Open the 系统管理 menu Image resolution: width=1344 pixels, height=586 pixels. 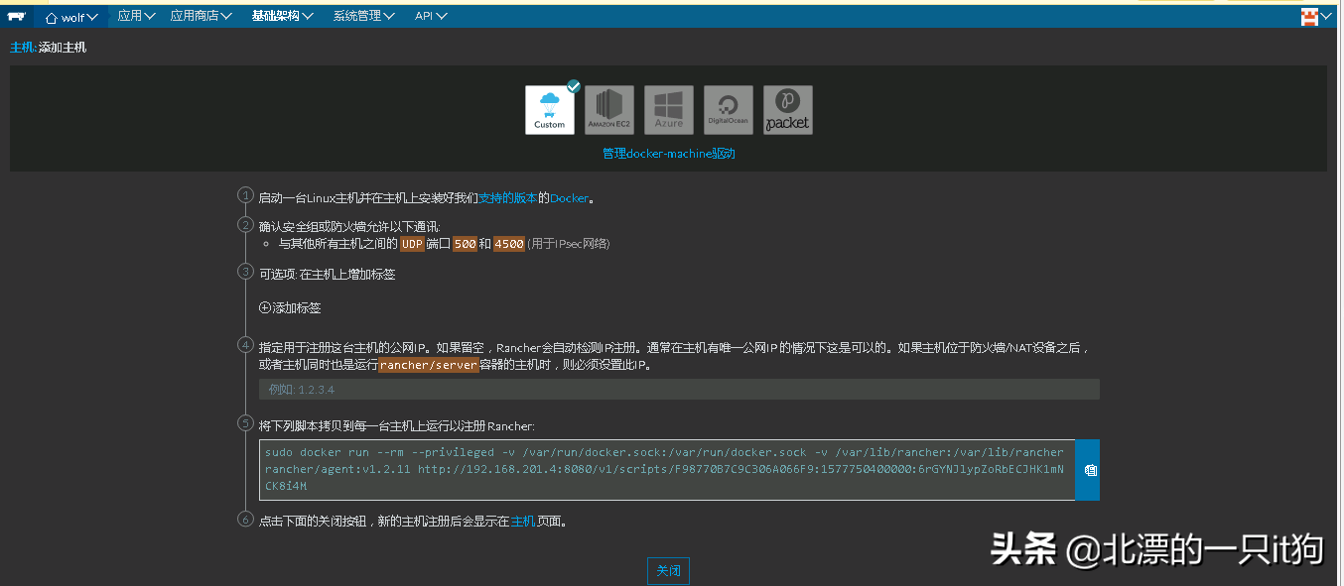[363, 16]
